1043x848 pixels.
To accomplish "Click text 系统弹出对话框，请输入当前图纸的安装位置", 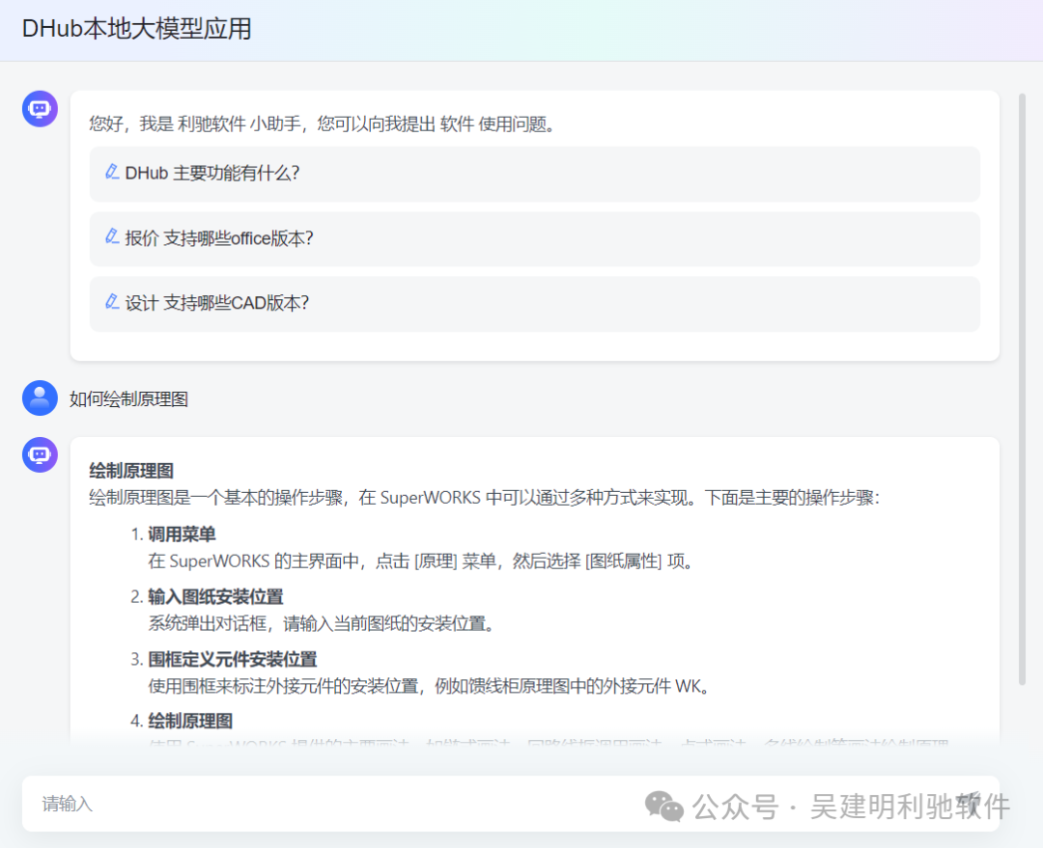I will [x=322, y=623].
